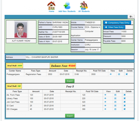Viewport: 139px width, 121px height.
Task: Edit the Registration Fees entry
Action: (119, 74)
